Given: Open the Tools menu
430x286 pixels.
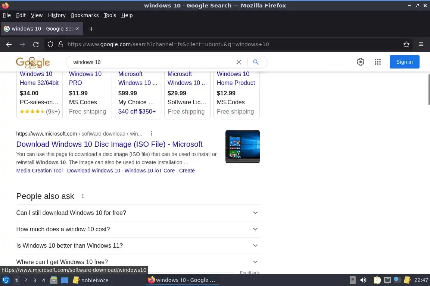Looking at the screenshot, I should pos(110,15).
